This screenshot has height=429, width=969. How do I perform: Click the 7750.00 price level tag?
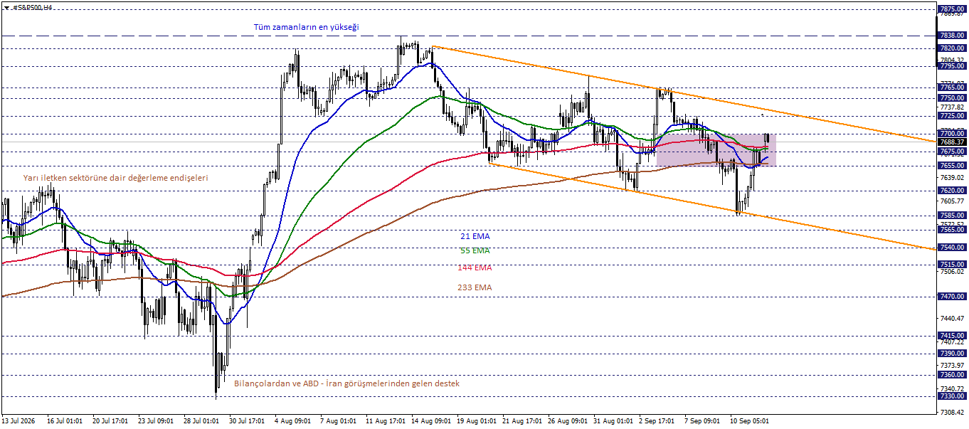(952, 98)
